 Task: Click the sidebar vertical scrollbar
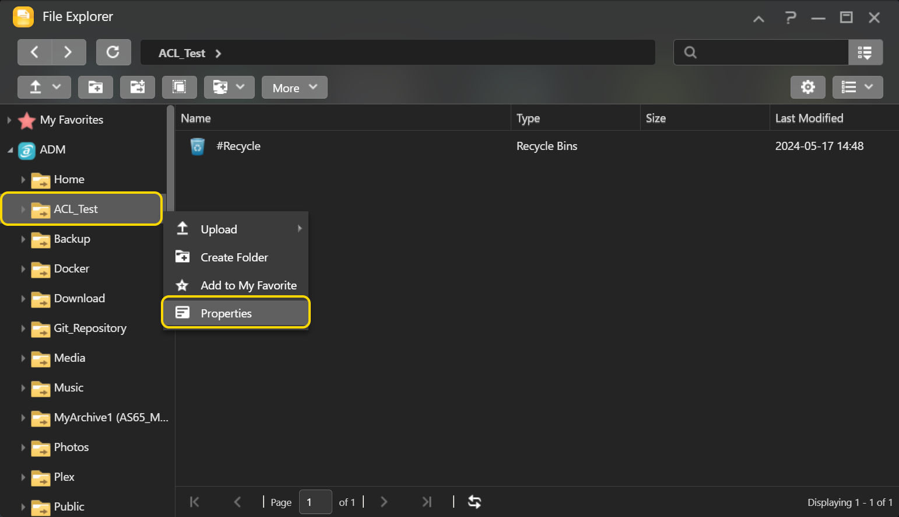click(x=170, y=158)
